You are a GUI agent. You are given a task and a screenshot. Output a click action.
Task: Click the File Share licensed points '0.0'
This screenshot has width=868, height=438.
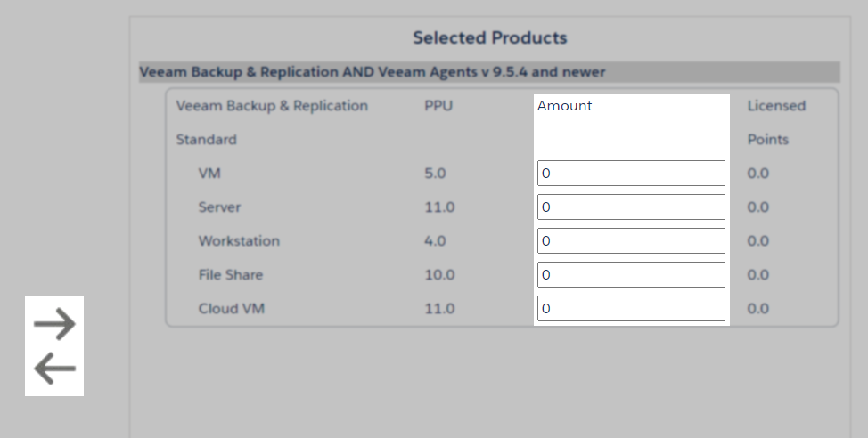click(757, 274)
